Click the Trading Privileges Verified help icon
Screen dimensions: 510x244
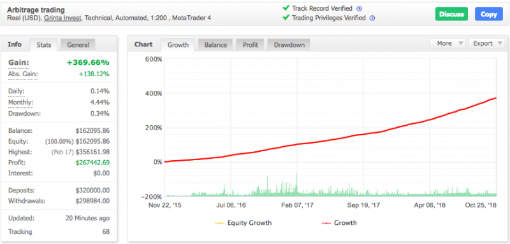pyautogui.click(x=373, y=18)
